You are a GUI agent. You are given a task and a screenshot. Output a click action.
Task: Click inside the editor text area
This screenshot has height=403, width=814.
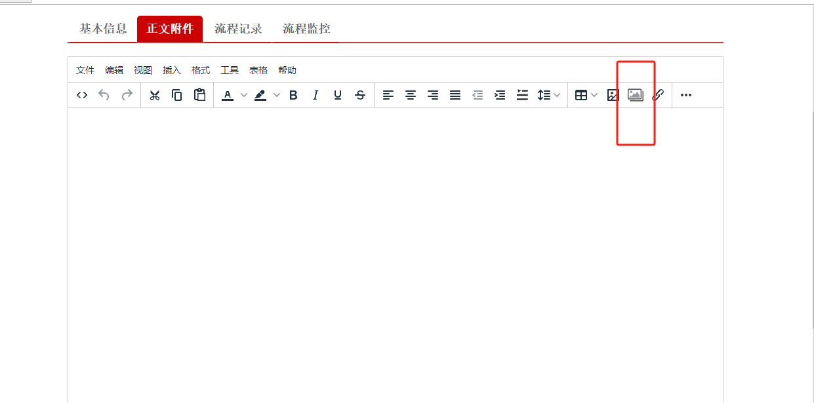tap(396, 256)
